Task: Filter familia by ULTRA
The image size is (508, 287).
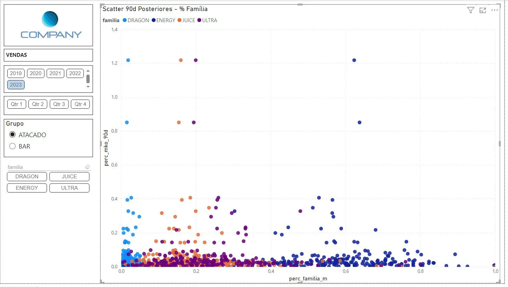Action: 69,188
